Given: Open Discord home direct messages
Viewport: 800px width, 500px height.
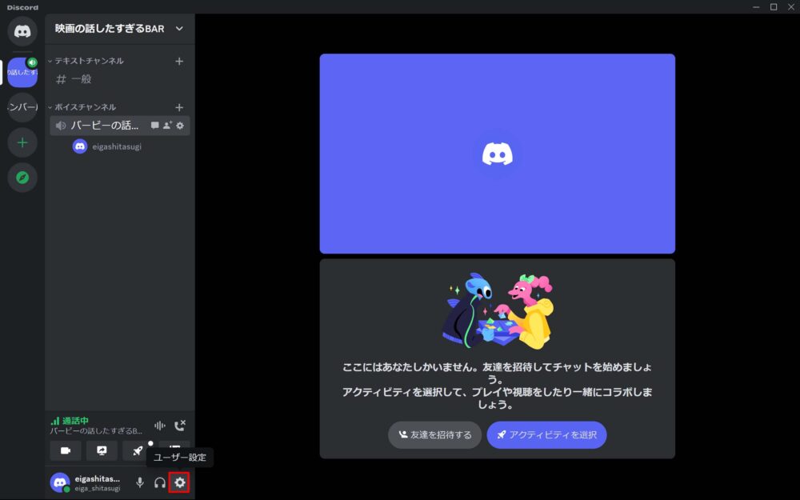Looking at the screenshot, I should (x=22, y=31).
